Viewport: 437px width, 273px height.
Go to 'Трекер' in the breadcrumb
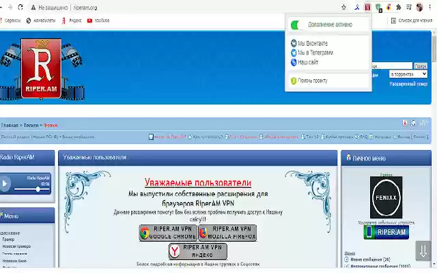31,126
